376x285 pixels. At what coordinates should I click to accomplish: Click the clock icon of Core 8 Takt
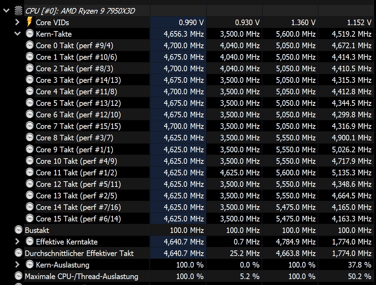point(30,137)
